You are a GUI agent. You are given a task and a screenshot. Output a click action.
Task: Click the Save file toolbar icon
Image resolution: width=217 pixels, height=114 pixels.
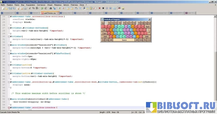pyautogui.click(x=10, y=8)
